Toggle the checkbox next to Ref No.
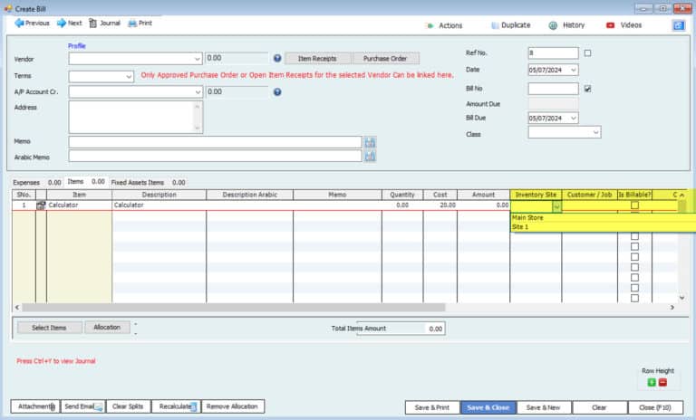The height and width of the screenshot is (420, 696). click(x=588, y=53)
